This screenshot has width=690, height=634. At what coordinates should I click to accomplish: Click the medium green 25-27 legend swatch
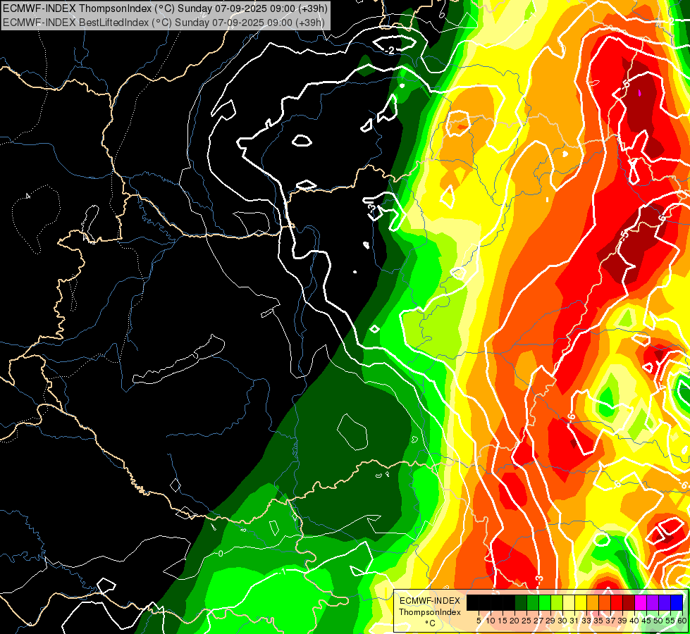(532, 602)
